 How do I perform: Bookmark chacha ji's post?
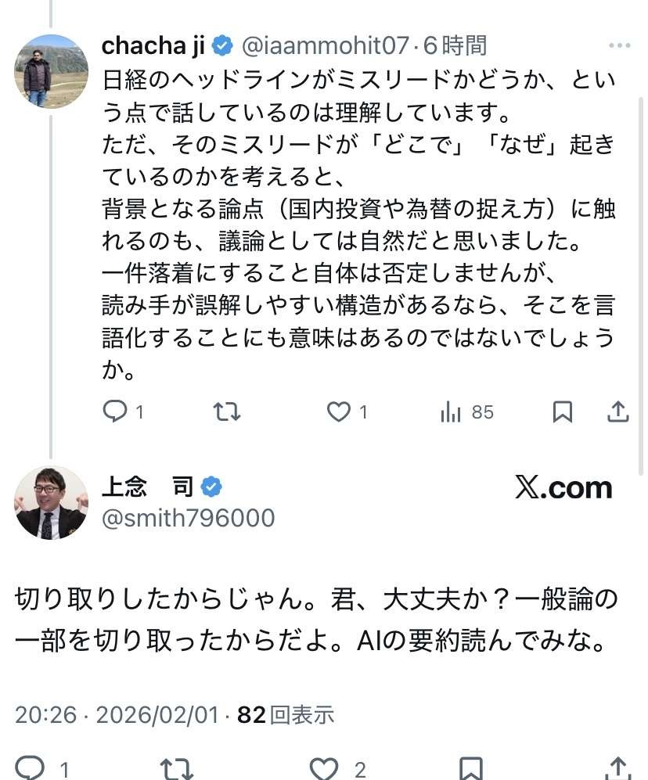tap(562, 411)
